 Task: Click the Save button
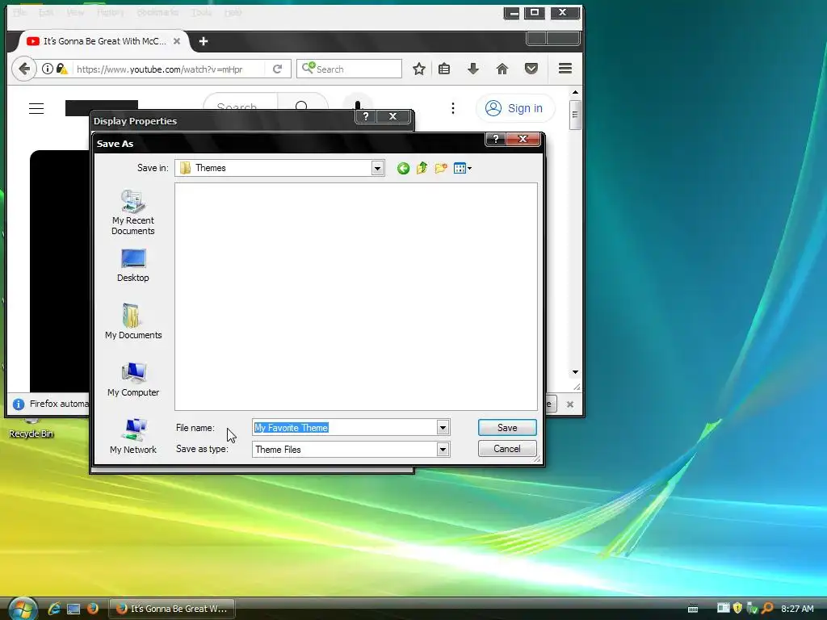507,428
